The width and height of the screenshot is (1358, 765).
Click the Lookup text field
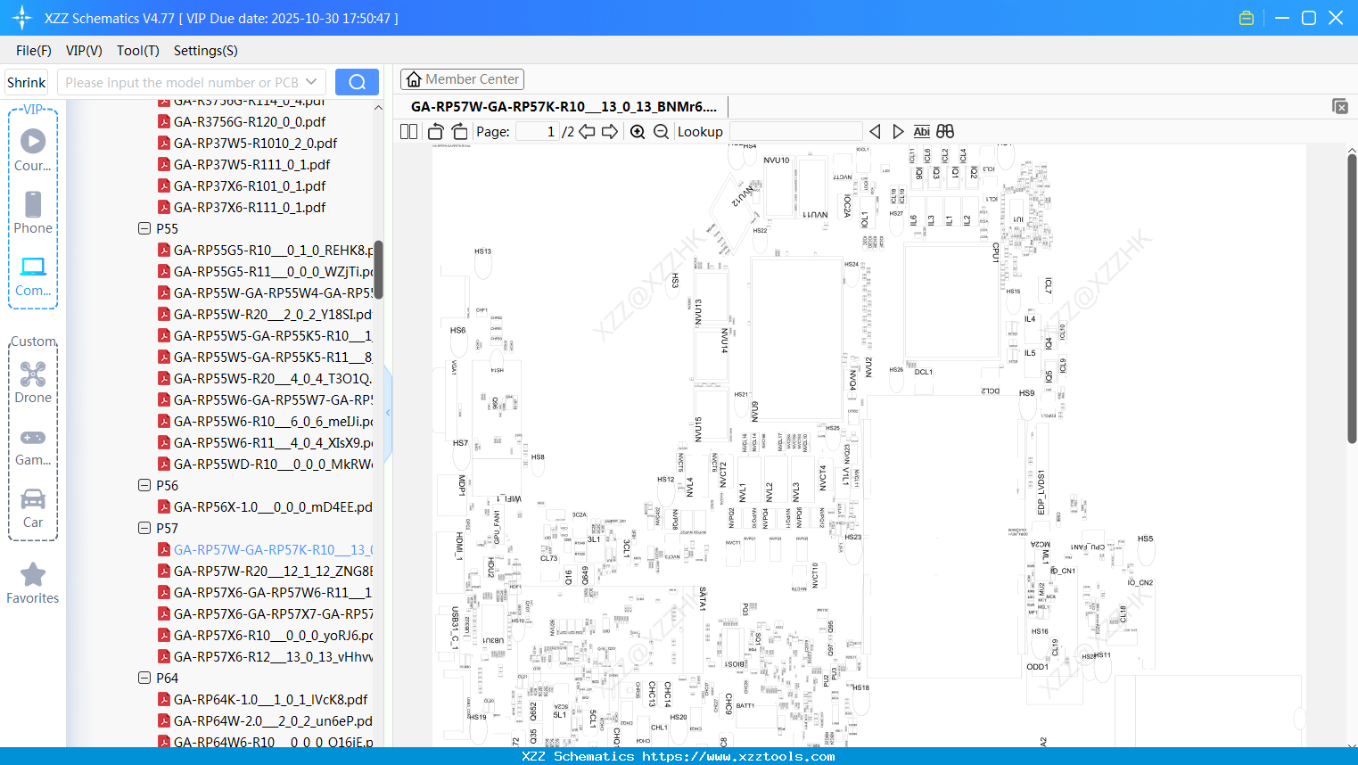[x=796, y=131]
